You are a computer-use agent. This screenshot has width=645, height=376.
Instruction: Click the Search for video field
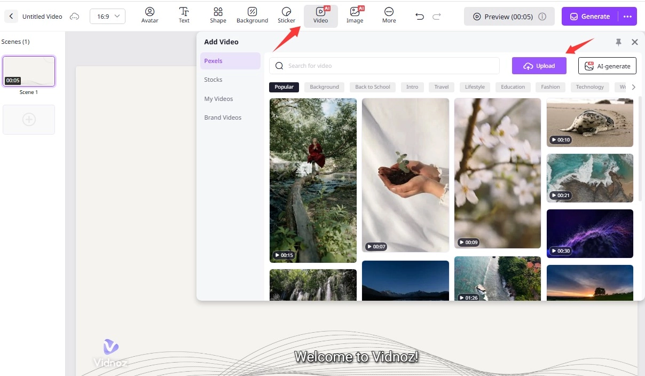384,66
